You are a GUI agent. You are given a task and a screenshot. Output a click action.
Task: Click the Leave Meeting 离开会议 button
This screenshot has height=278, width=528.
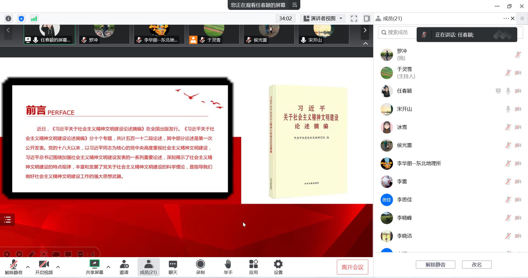click(352, 267)
